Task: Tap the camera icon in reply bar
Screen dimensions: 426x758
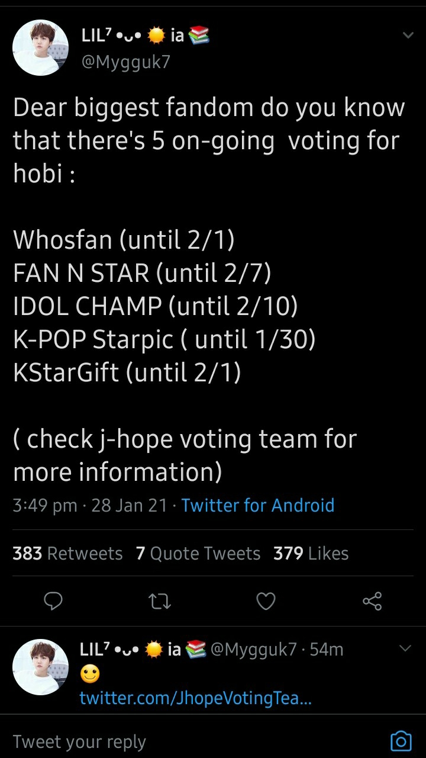Action: (401, 741)
